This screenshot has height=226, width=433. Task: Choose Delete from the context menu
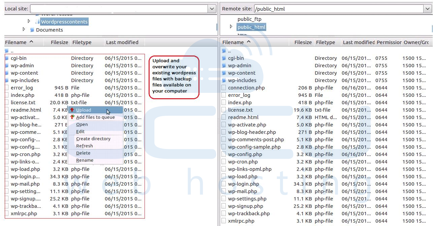(x=95, y=153)
